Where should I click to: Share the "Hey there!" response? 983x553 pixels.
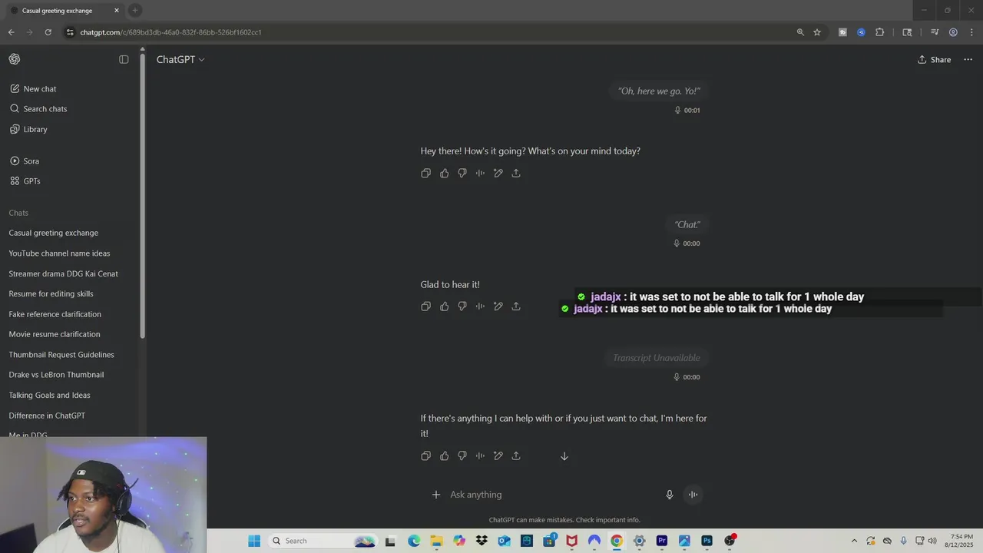[516, 174]
